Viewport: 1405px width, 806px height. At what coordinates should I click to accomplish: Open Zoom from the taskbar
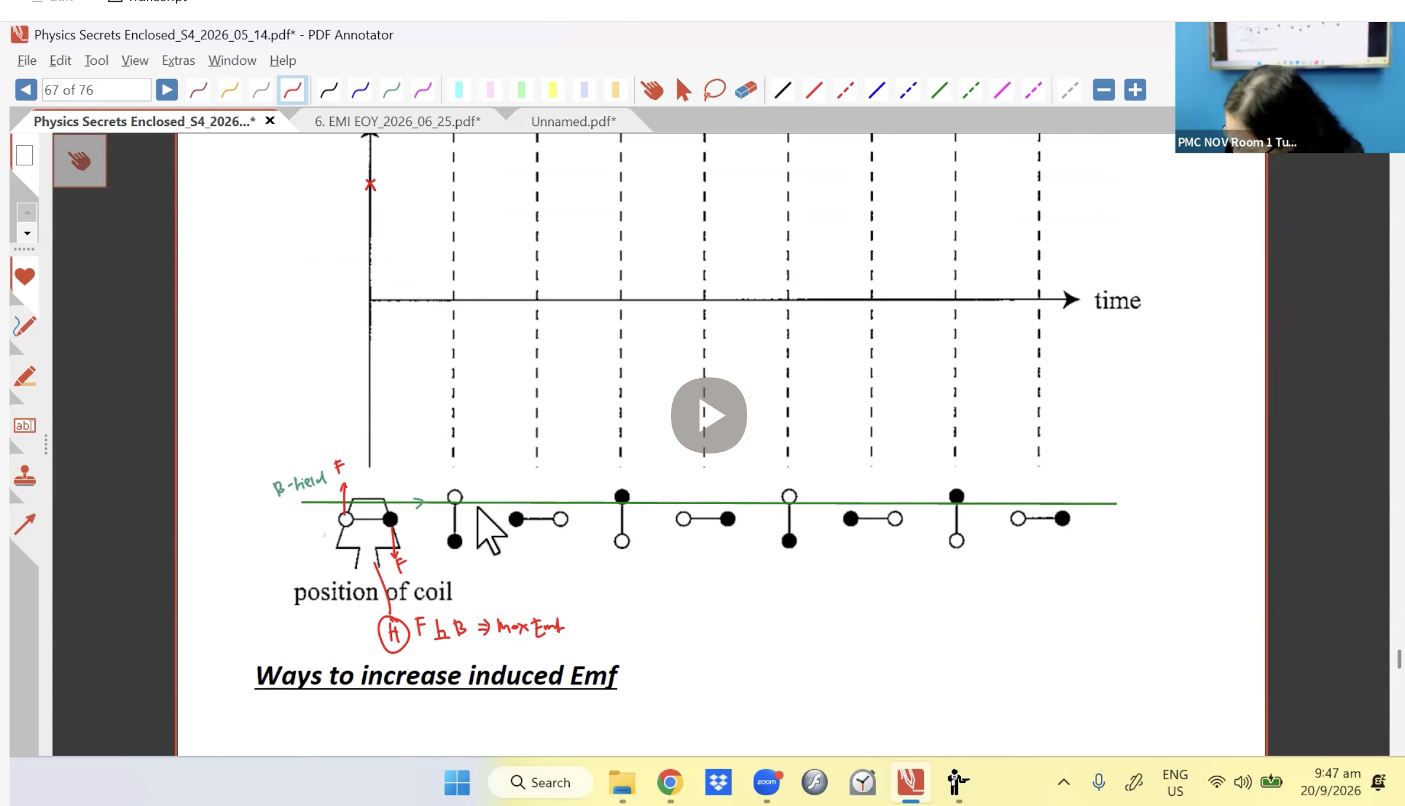tap(767, 782)
